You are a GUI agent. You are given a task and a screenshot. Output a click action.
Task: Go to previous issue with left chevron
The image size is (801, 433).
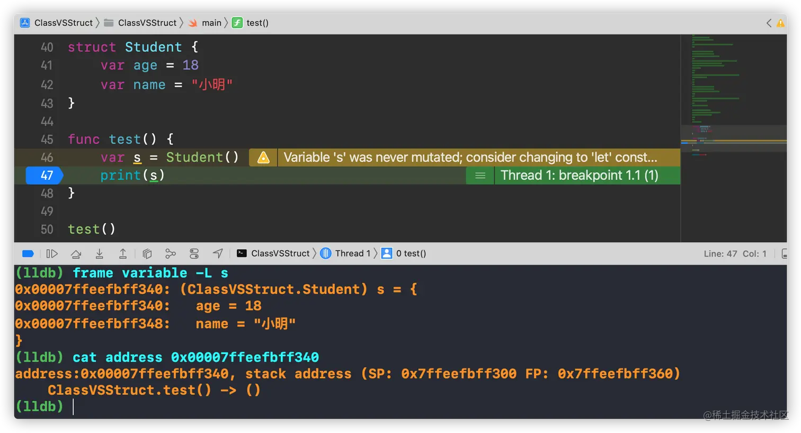tap(769, 23)
